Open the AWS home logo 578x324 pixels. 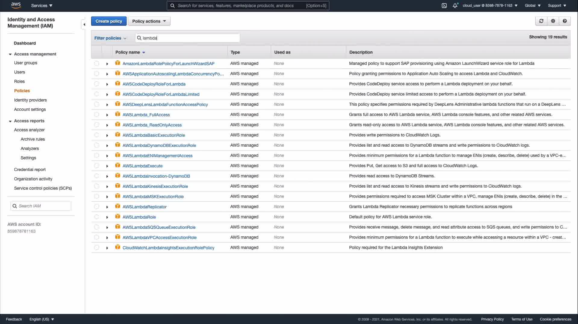pos(16,5)
